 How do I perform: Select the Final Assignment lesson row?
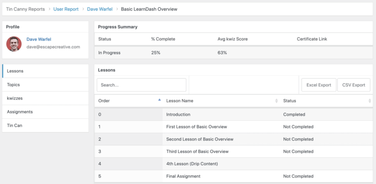pos(234,176)
